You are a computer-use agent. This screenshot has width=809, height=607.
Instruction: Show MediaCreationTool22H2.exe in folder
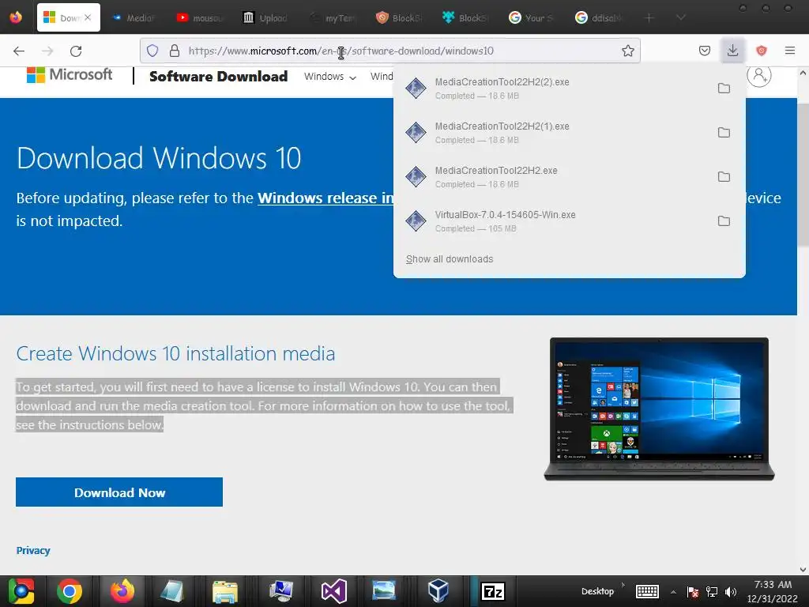click(724, 177)
